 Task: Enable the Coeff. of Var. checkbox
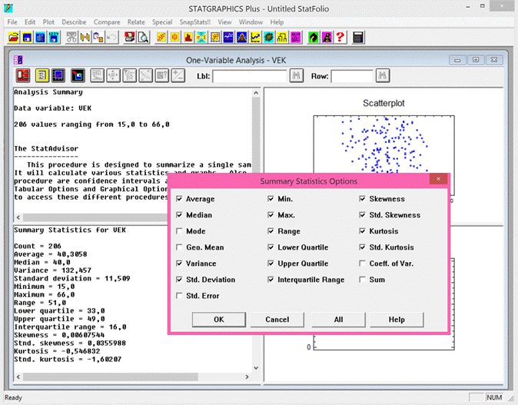(x=363, y=264)
